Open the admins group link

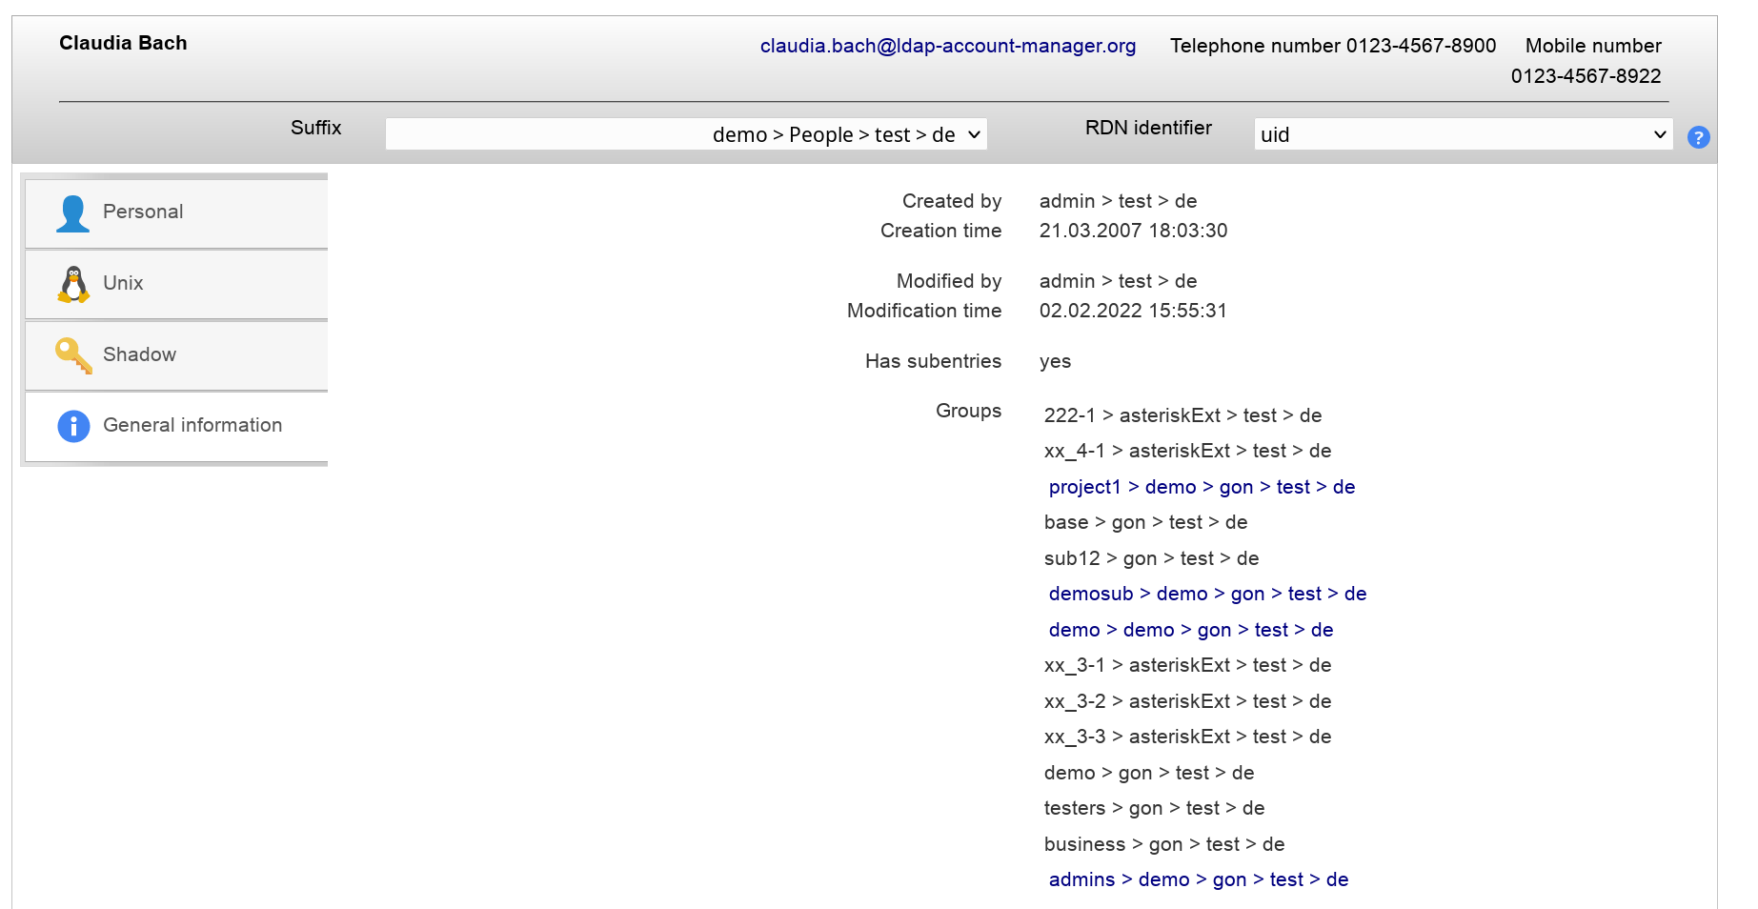[1198, 879]
